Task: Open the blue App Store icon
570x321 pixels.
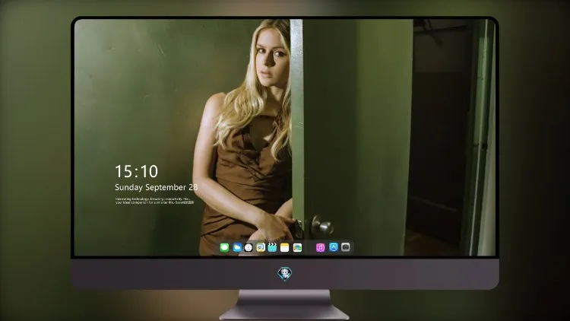Action: (x=334, y=247)
